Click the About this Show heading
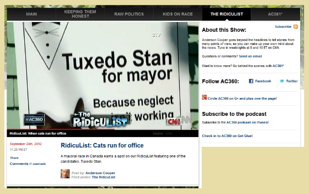309x194 pixels. [224, 30]
